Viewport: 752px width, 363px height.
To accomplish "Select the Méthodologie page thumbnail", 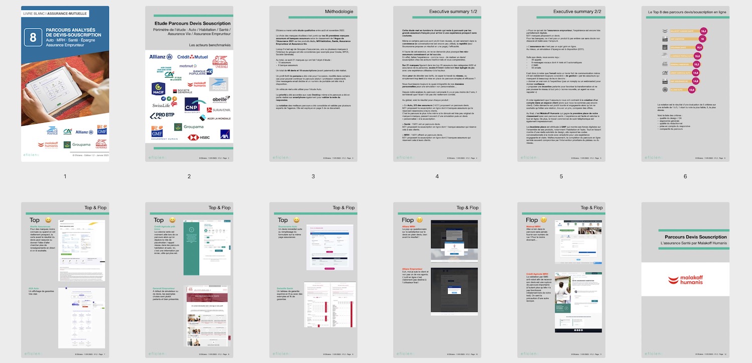I will click(x=313, y=84).
